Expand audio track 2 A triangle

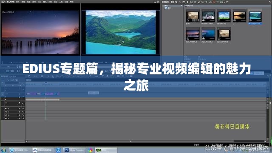tap(6, 112)
